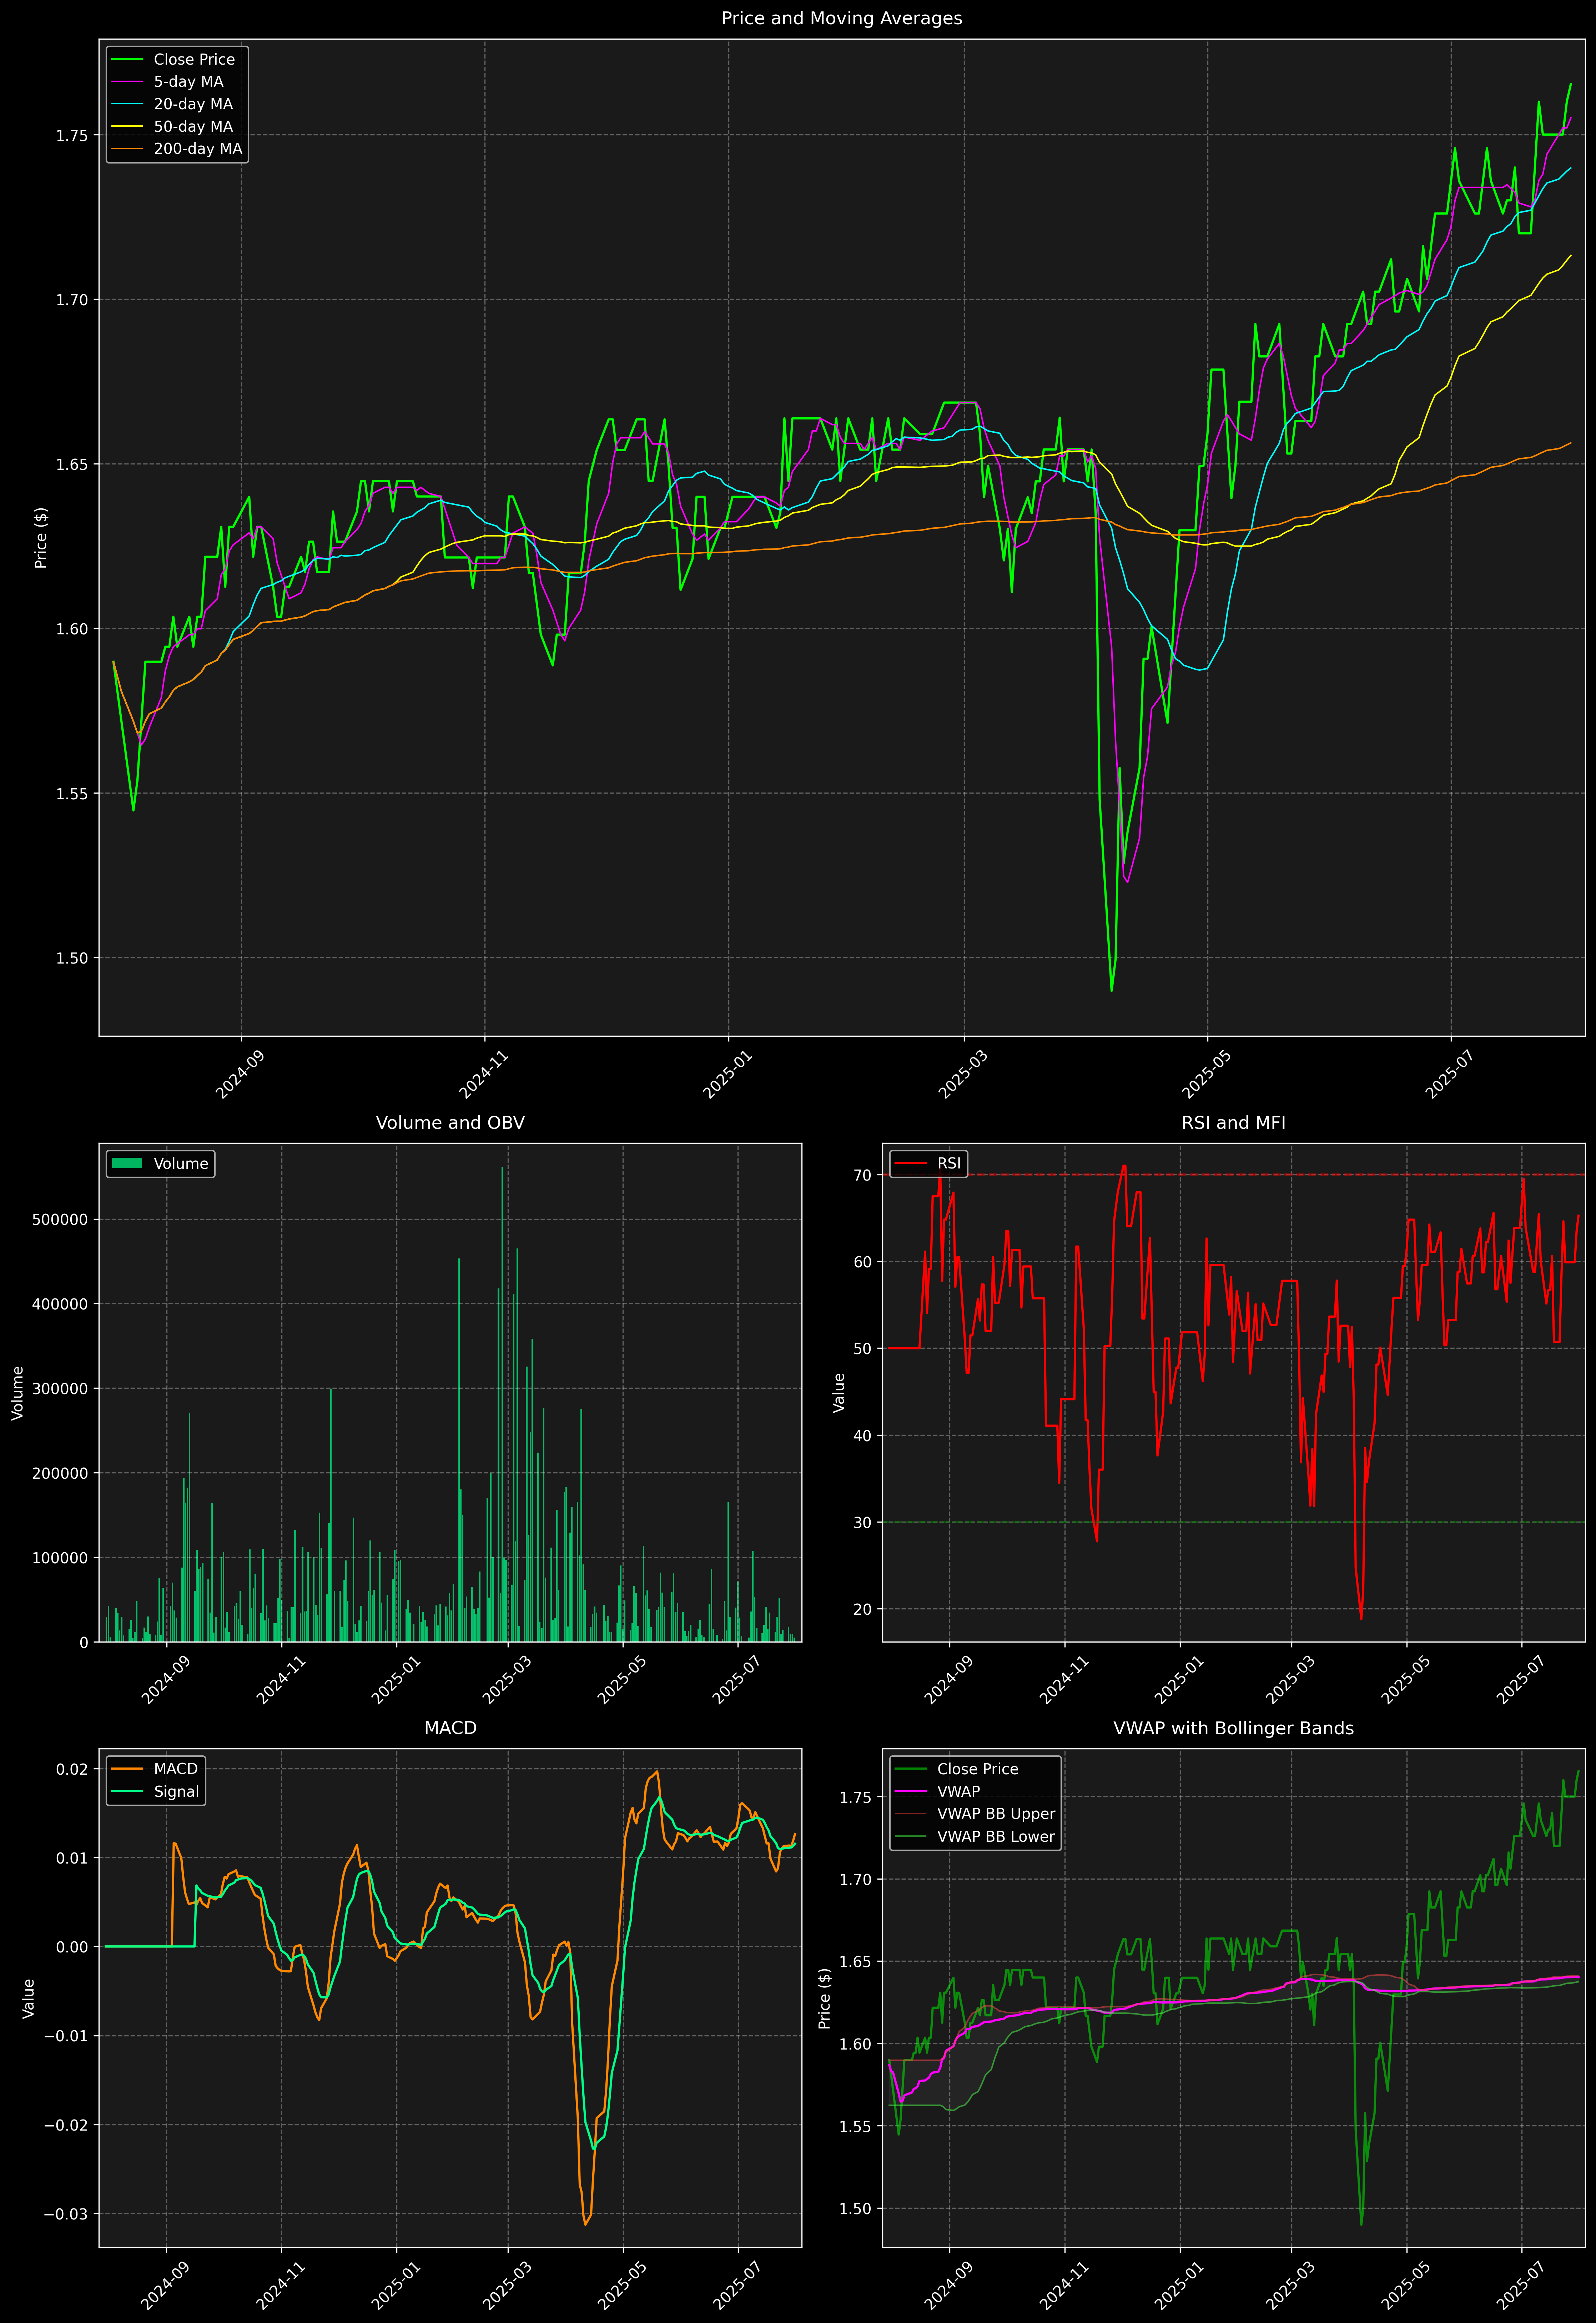Click the 400000 tick on Volume chart
This screenshot has width=1596, height=2323.
coord(60,1305)
